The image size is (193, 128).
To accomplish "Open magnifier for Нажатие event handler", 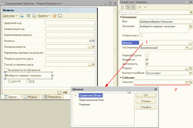I will 191,82.
